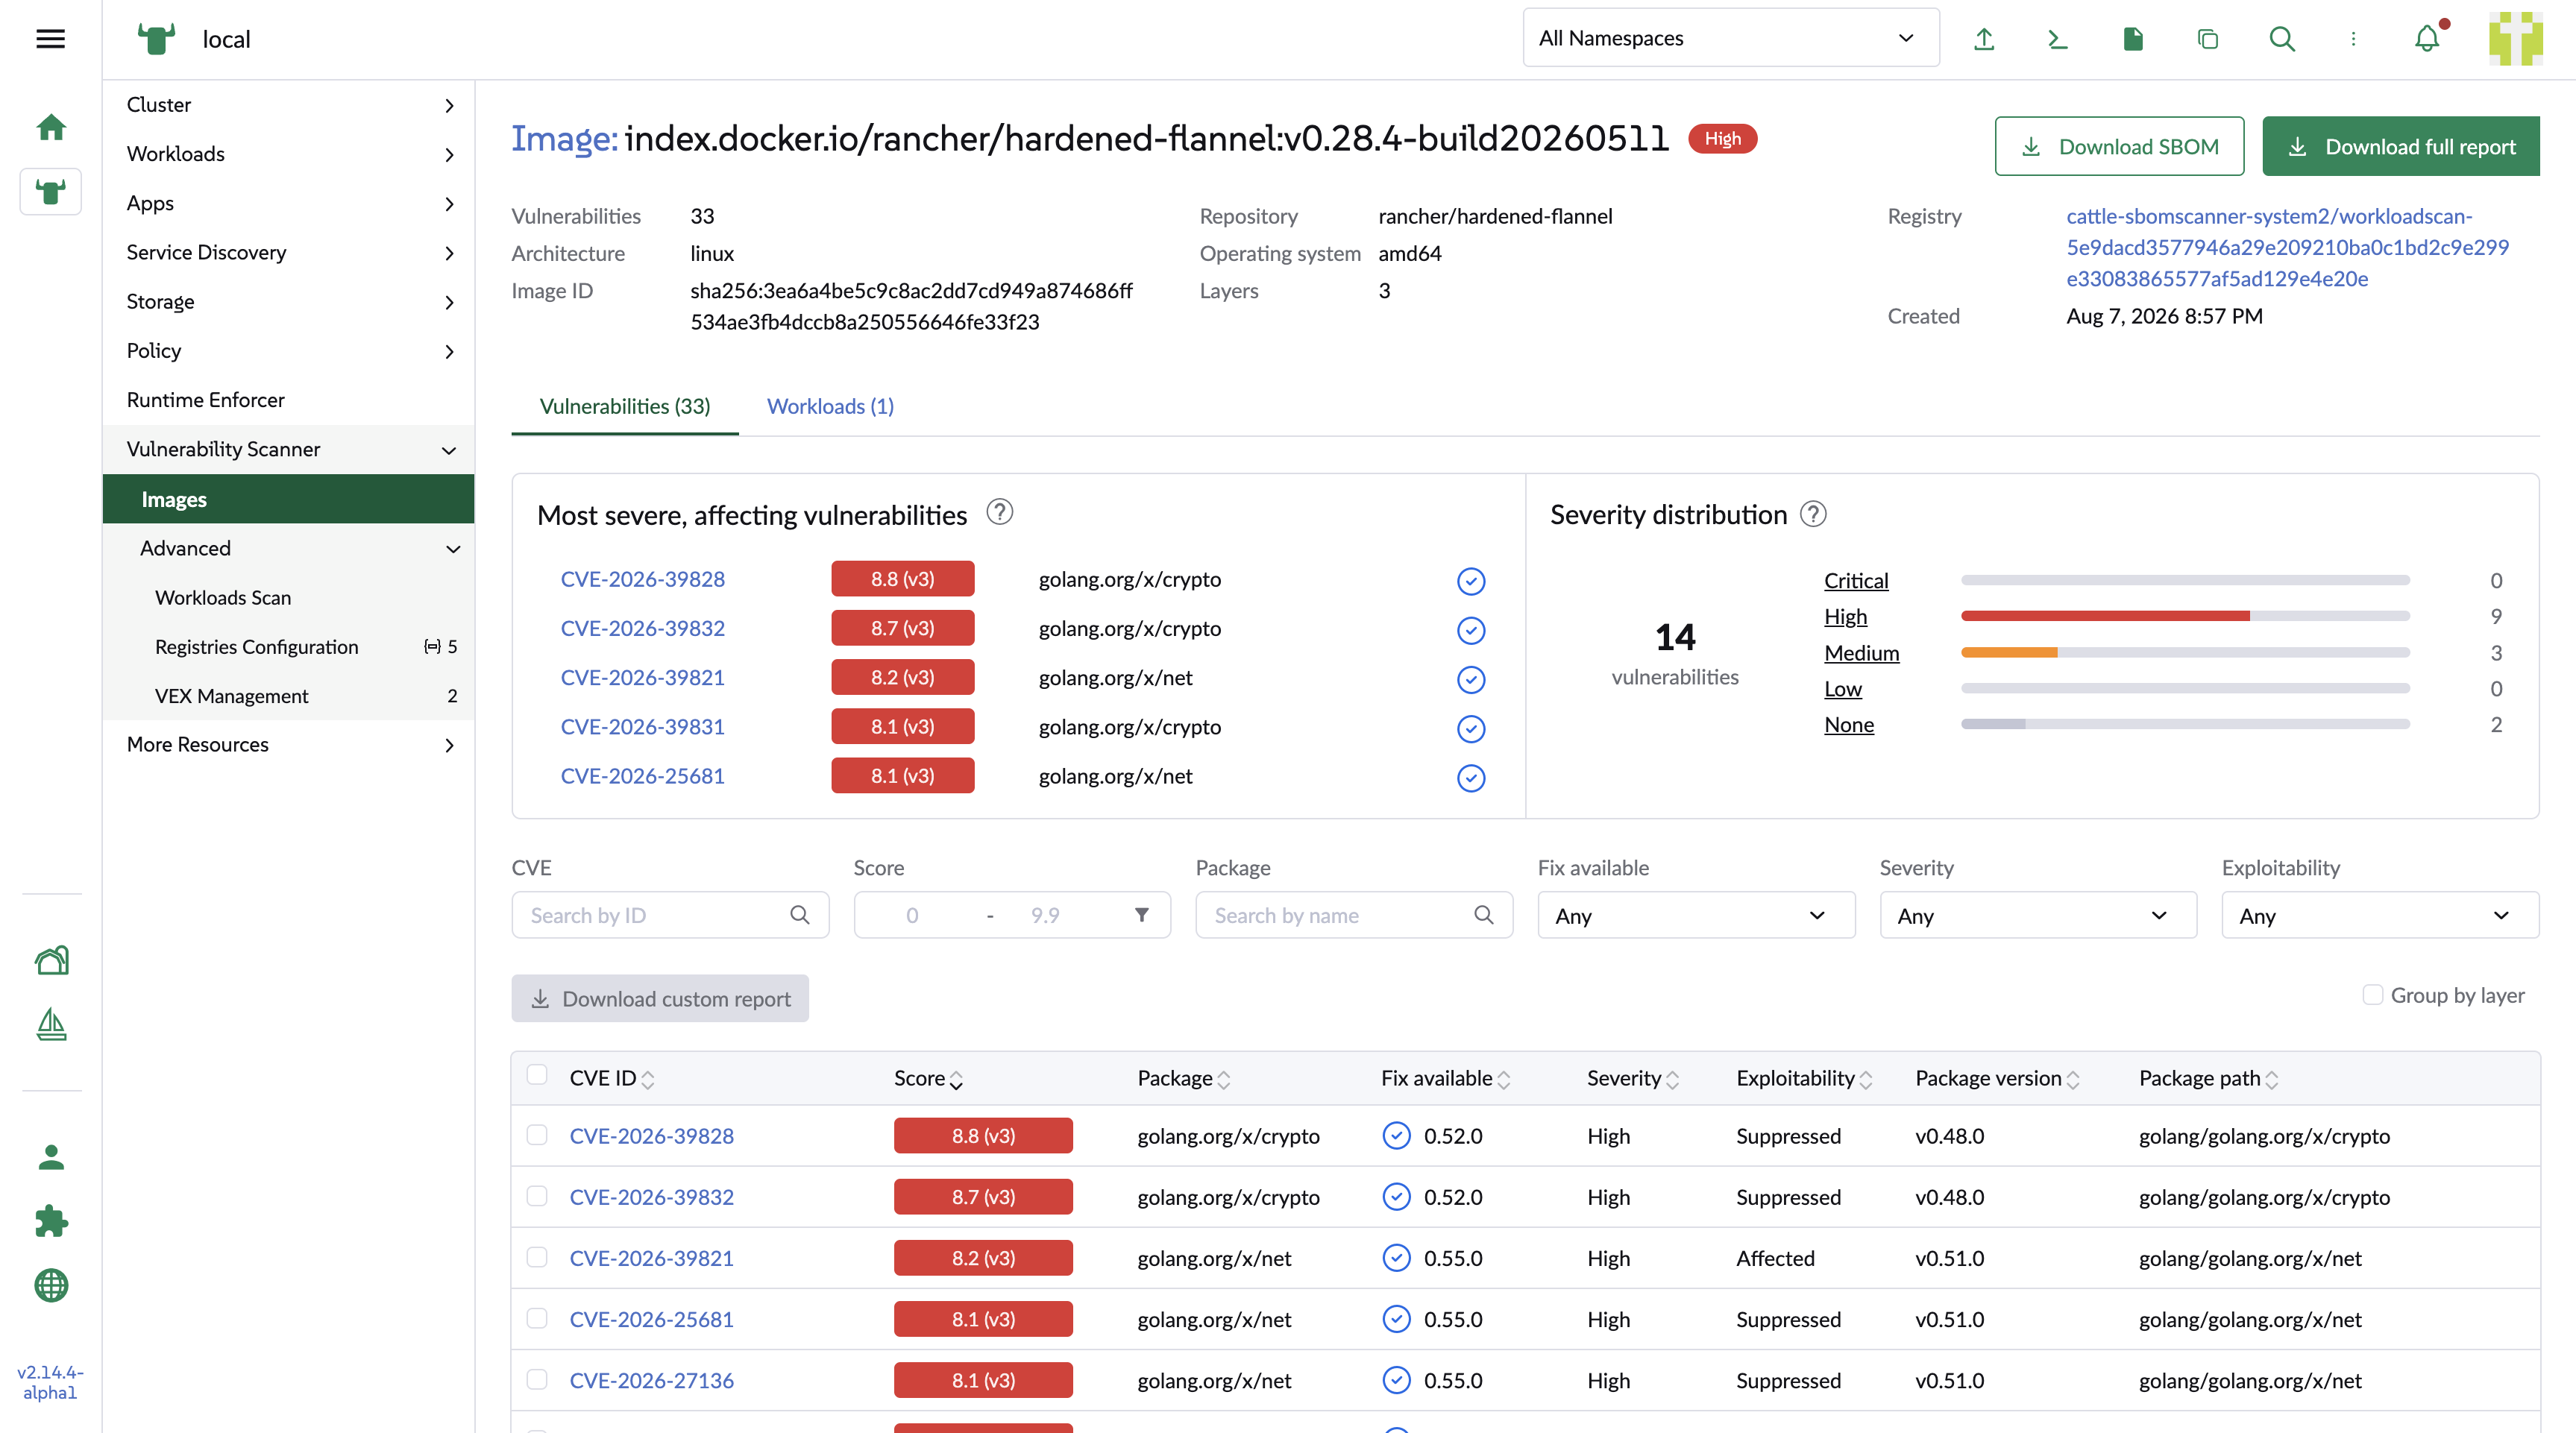Switch to the Workloads (1) tab
This screenshot has width=2576, height=1433.
pos(830,406)
